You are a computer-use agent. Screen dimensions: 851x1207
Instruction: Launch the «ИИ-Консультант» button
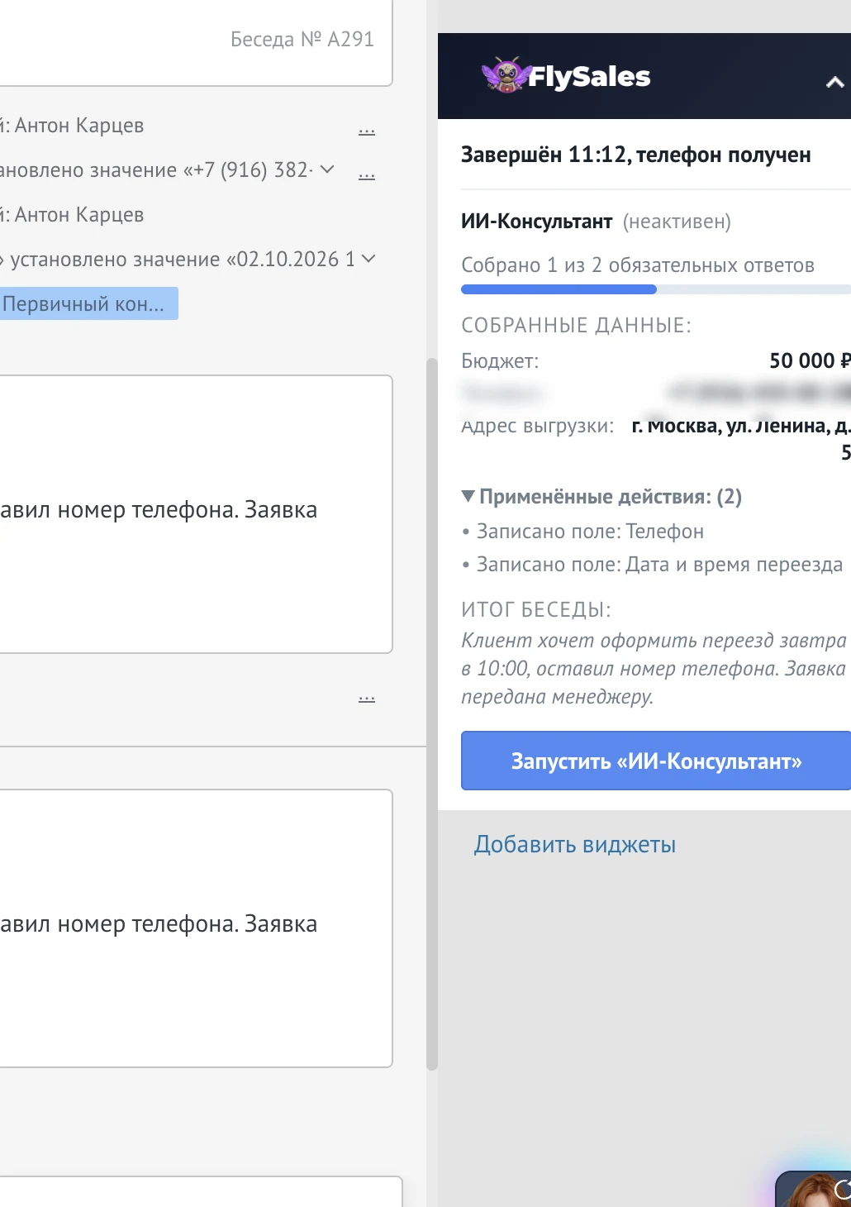click(x=656, y=761)
